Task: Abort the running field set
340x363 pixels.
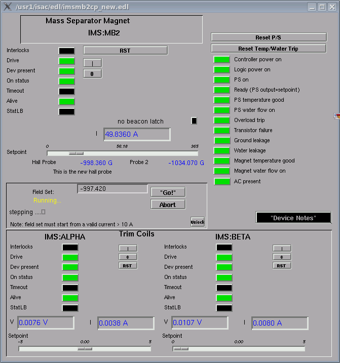Action: pyautogui.click(x=168, y=205)
